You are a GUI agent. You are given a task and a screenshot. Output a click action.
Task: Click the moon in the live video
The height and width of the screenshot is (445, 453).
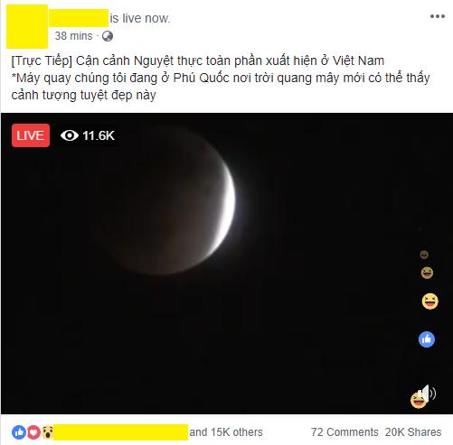coord(169,200)
